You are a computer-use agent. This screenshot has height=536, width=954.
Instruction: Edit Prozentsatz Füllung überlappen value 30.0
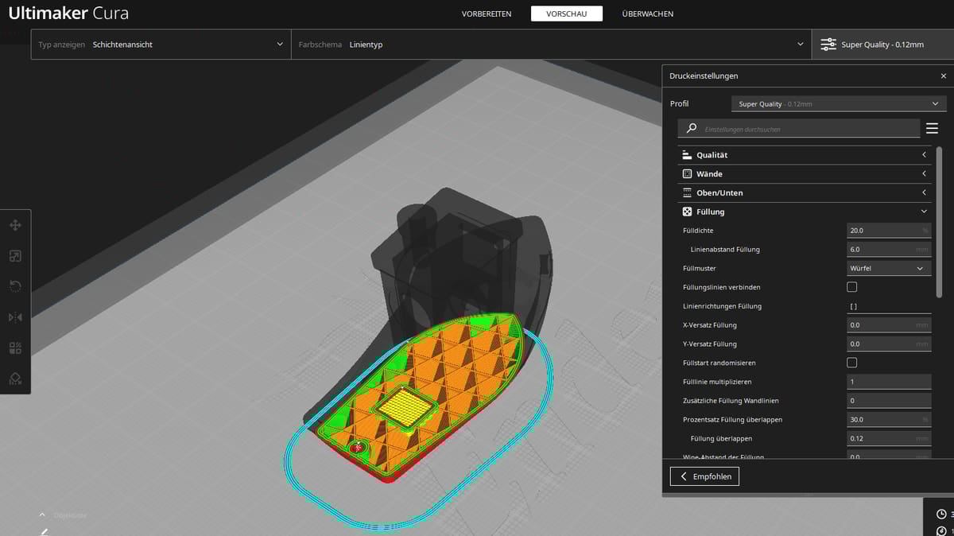pos(889,419)
